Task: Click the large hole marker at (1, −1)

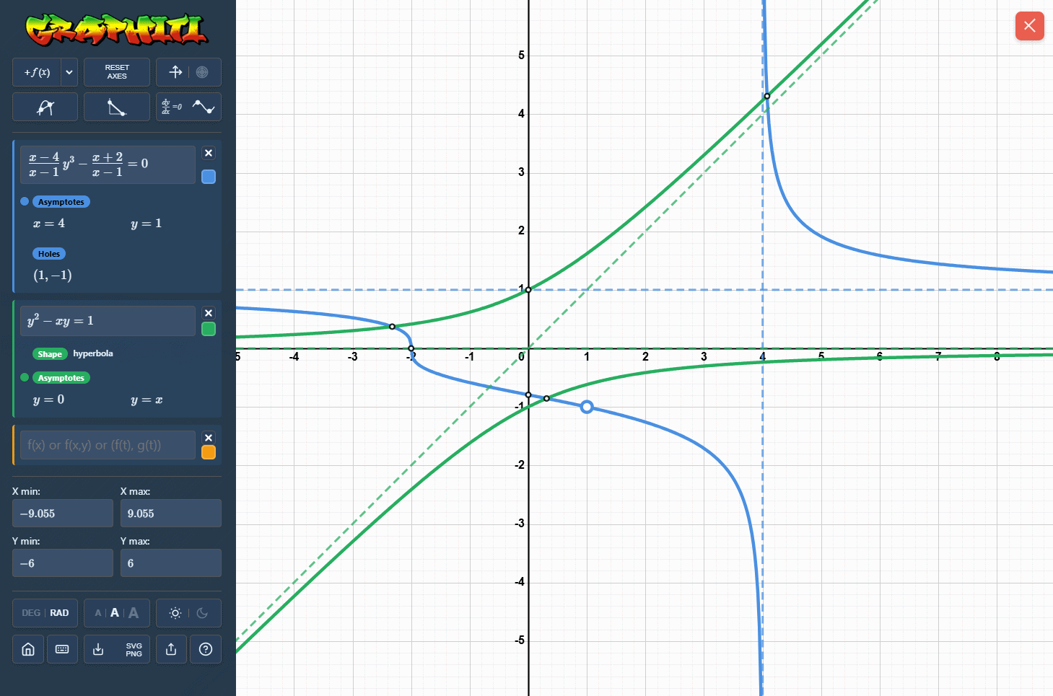Action: [587, 407]
